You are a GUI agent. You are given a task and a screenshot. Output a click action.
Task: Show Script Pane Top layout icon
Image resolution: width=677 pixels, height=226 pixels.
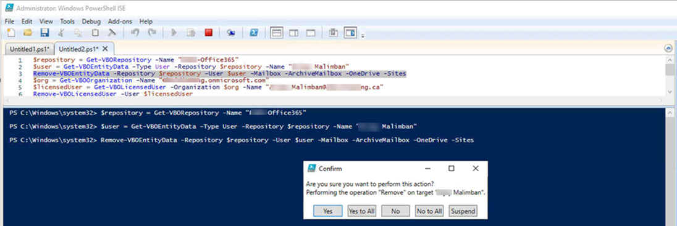277,33
